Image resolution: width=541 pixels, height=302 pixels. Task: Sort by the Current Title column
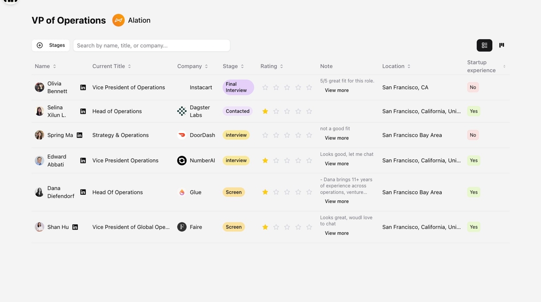tap(112, 66)
